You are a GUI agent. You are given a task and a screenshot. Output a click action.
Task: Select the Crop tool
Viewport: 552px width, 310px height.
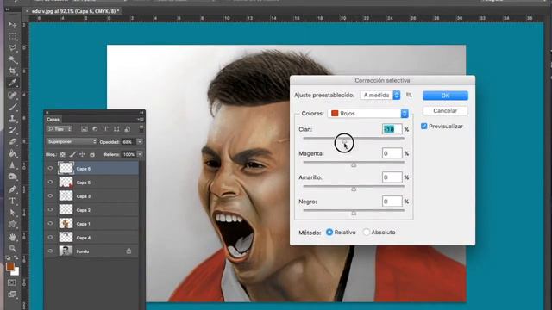click(12, 71)
